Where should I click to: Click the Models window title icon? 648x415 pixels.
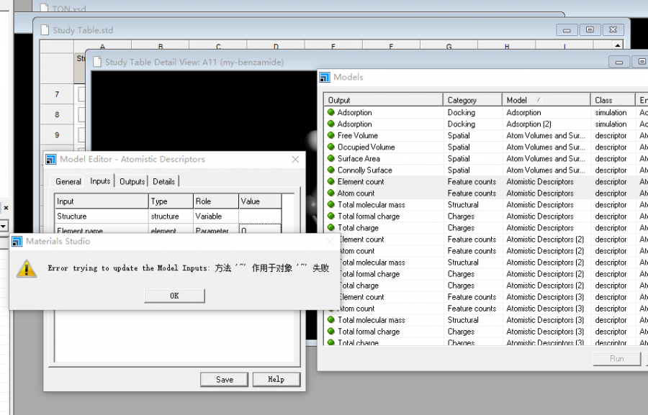[x=325, y=77]
